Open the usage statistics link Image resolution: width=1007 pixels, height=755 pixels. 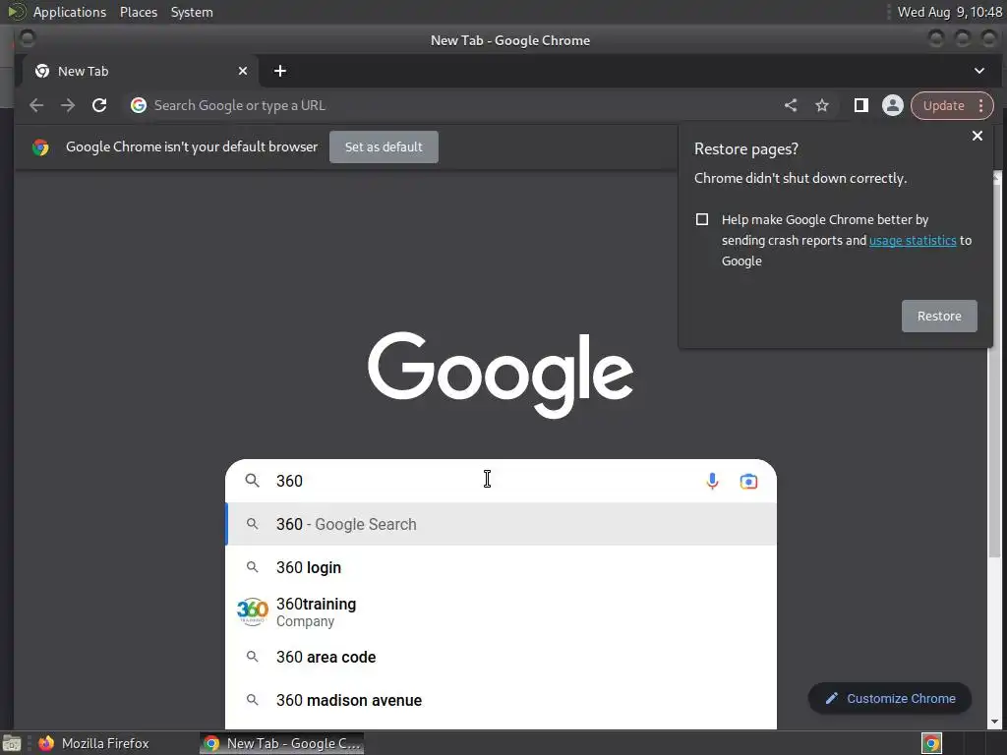(x=913, y=240)
